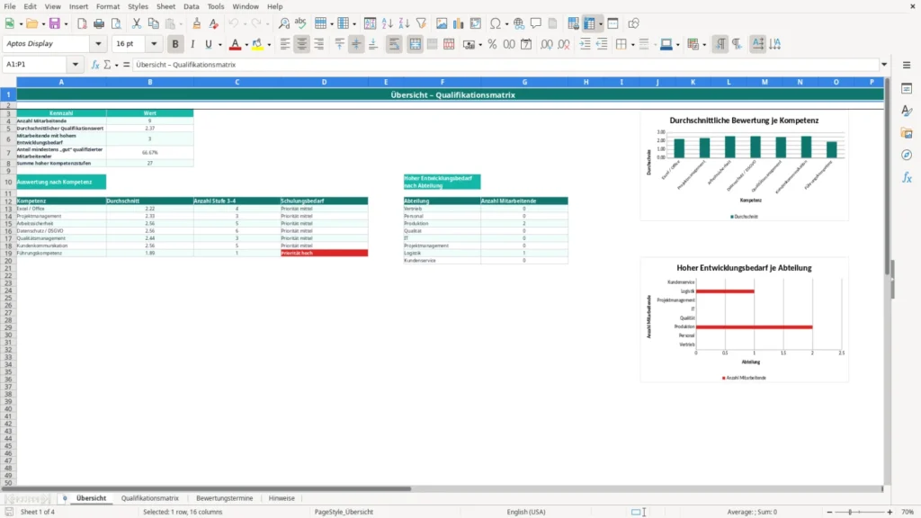The height and width of the screenshot is (518, 921).
Task: Click the Increase indent icon
Action: coord(585,44)
